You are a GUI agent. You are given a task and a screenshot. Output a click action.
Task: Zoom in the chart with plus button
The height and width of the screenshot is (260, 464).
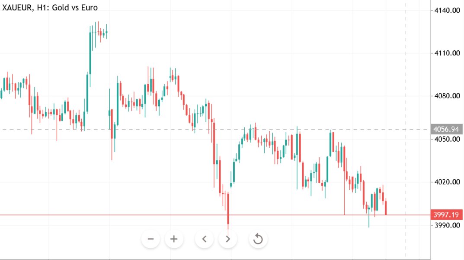(174, 239)
